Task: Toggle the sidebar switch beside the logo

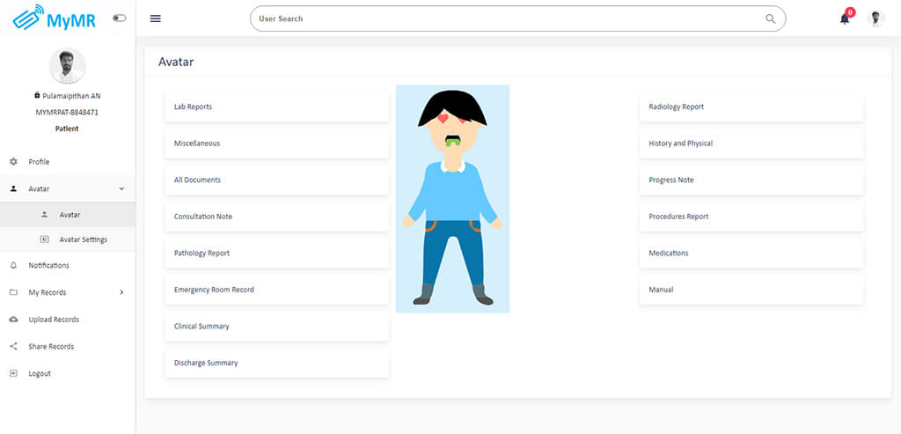Action: [120, 18]
